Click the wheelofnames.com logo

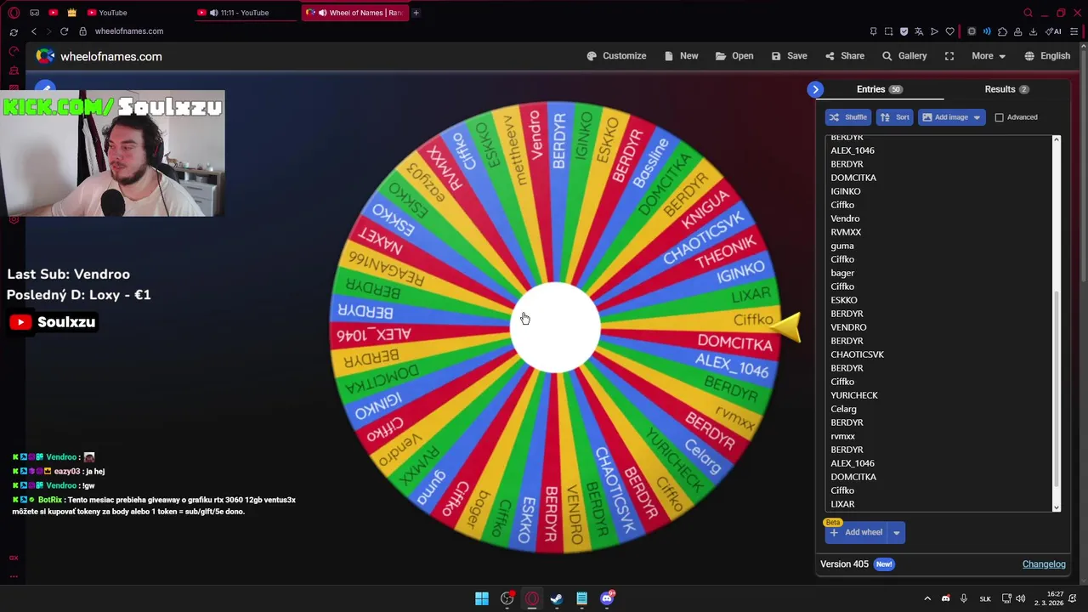click(x=99, y=56)
